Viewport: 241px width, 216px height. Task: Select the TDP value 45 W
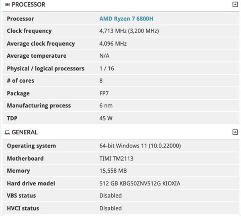(106, 119)
